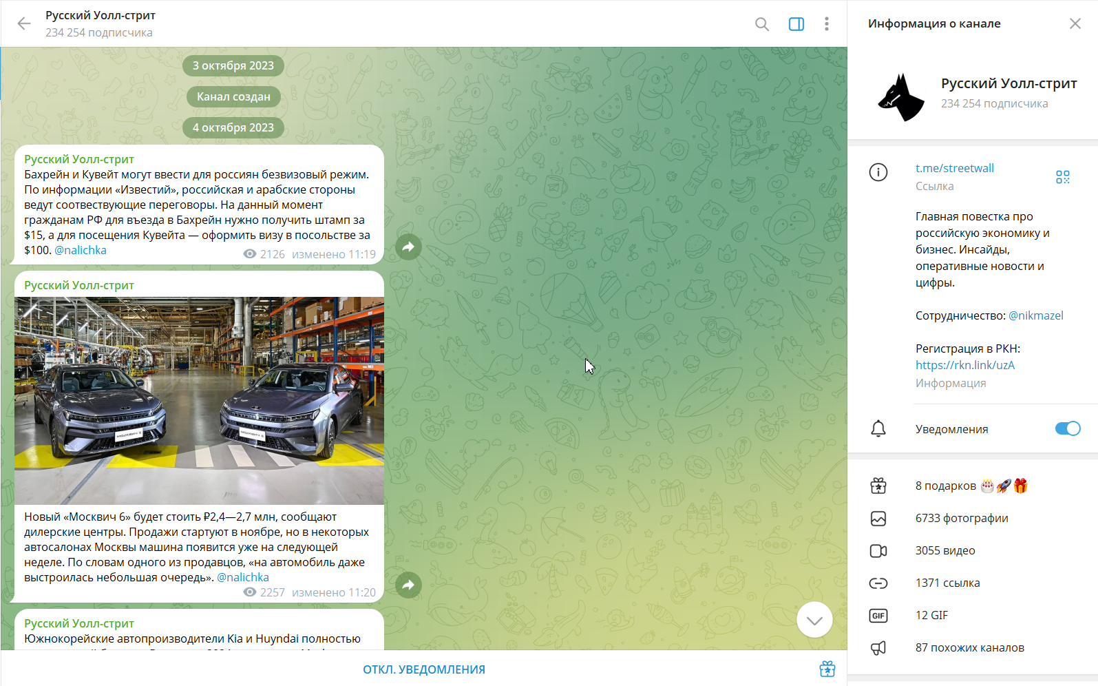
Task: Open the 6733 photos media list
Action: click(x=961, y=518)
